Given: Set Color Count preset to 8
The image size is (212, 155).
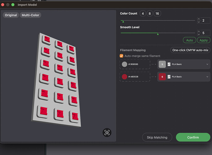Looking at the screenshot, I should tap(150, 14).
